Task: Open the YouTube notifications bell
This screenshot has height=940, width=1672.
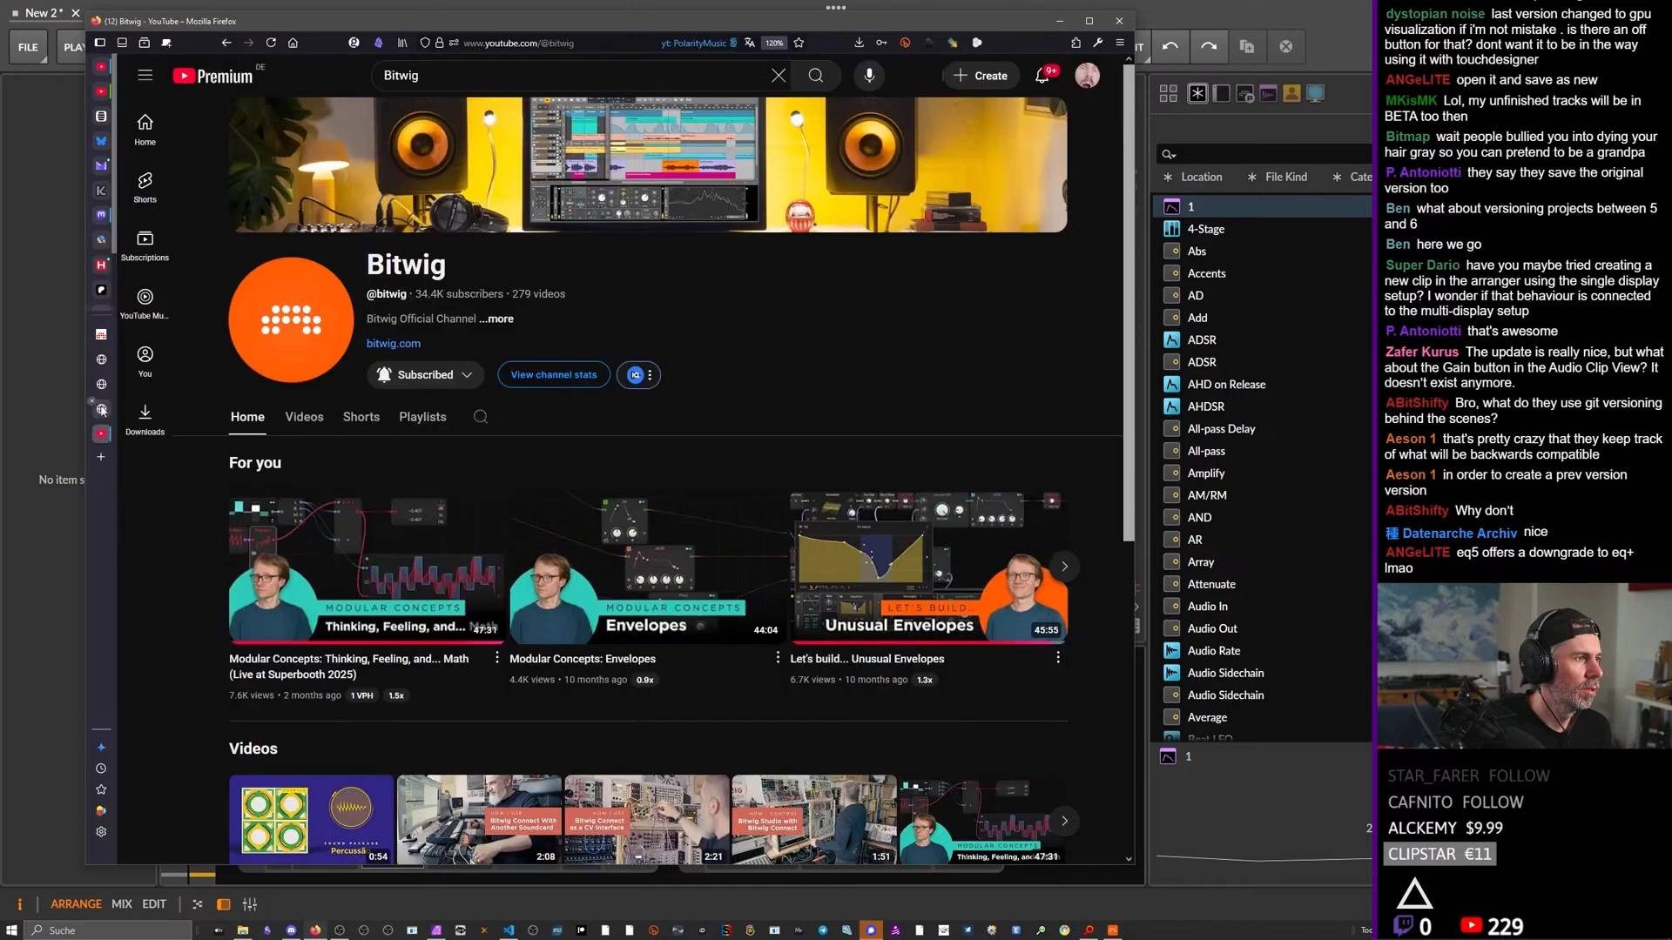Action: pos(1042,76)
